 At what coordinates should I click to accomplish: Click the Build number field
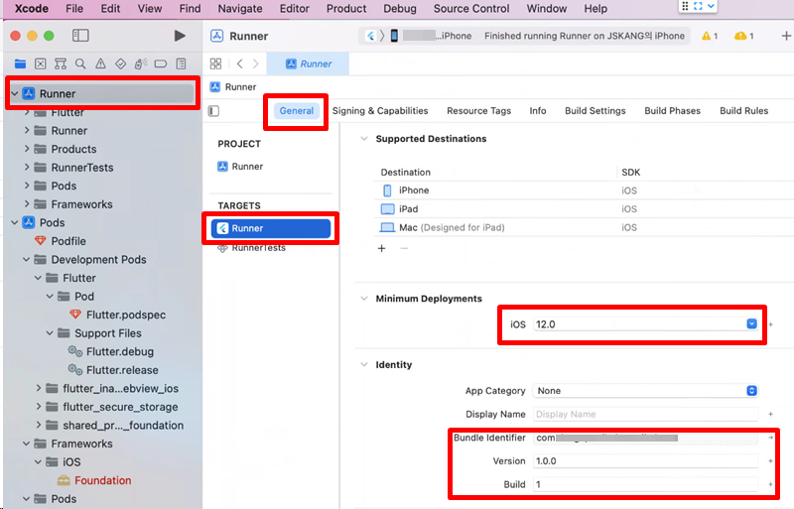646,484
